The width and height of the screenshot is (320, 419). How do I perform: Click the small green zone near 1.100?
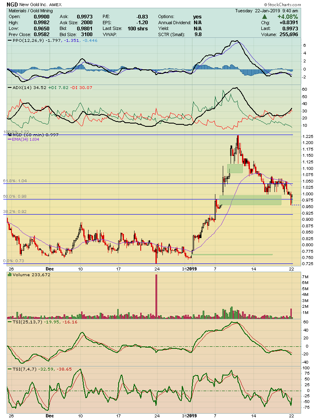[235, 168]
